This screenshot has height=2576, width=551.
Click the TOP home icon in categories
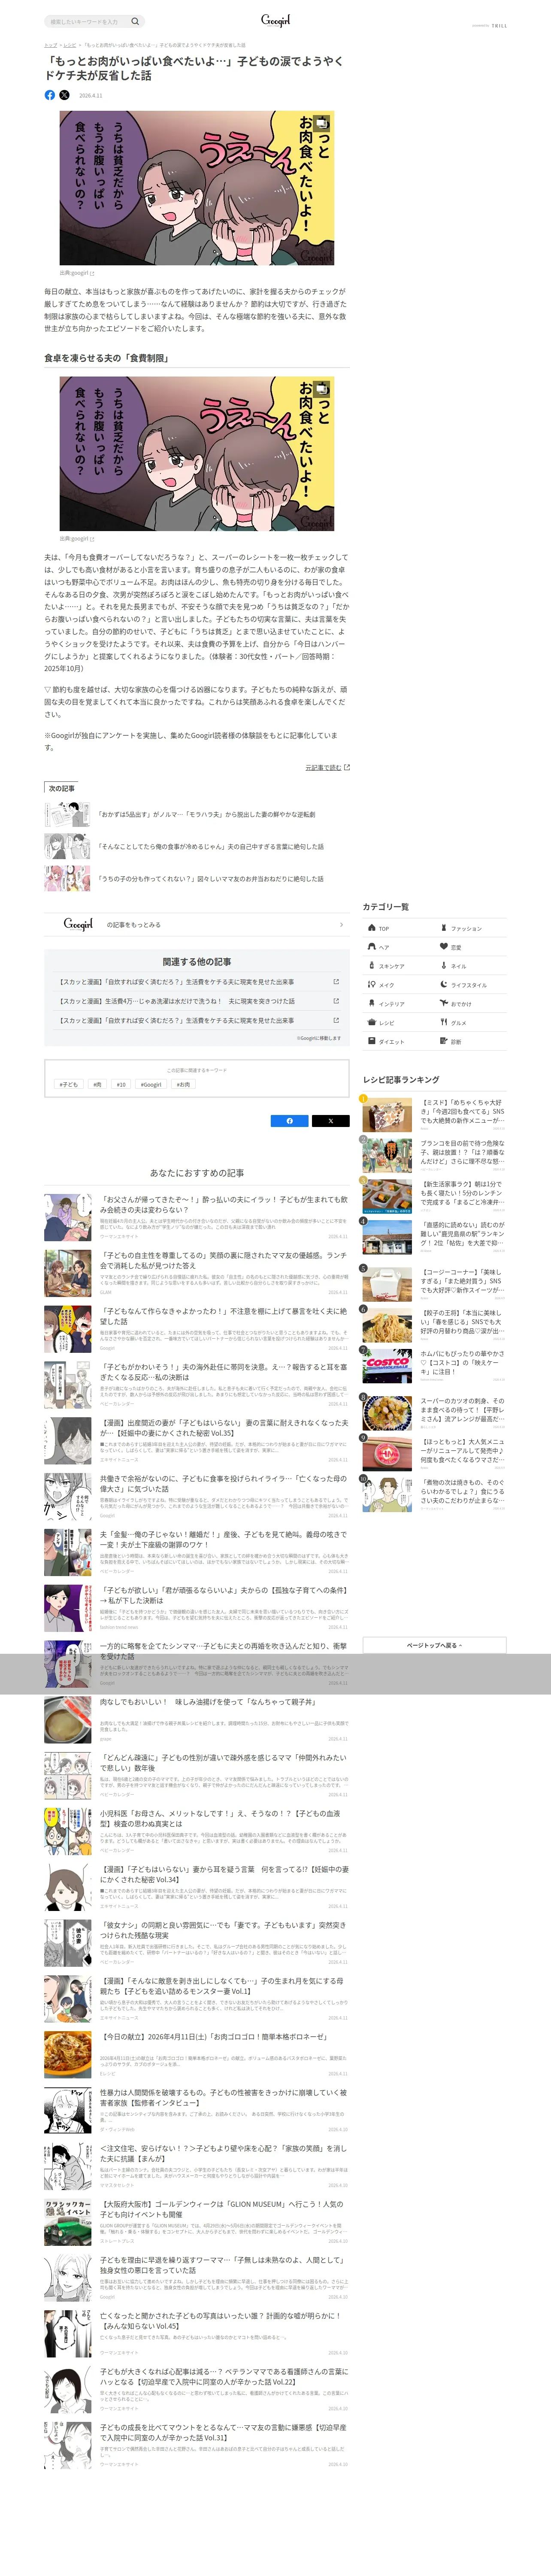[x=371, y=928]
